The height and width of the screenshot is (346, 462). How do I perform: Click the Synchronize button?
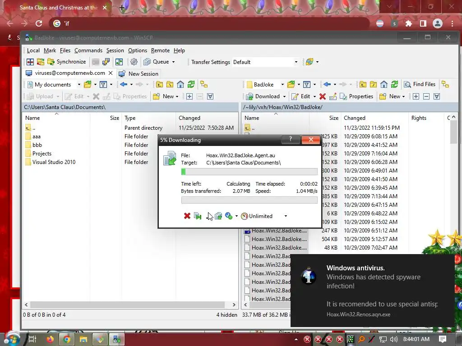[x=67, y=62]
